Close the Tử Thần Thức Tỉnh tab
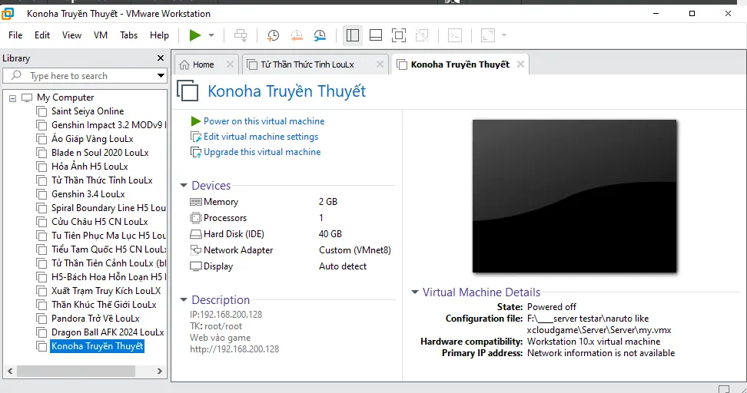The width and height of the screenshot is (747, 393). click(x=380, y=64)
